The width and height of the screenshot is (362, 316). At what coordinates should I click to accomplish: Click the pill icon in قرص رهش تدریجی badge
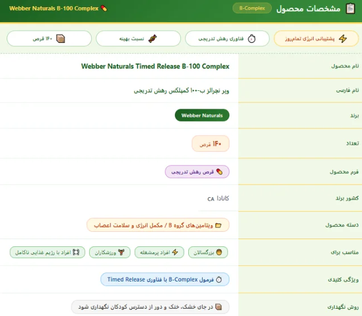coord(219,172)
